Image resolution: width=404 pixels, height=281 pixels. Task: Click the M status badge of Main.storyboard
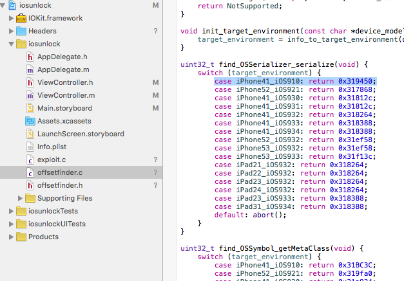click(x=156, y=108)
